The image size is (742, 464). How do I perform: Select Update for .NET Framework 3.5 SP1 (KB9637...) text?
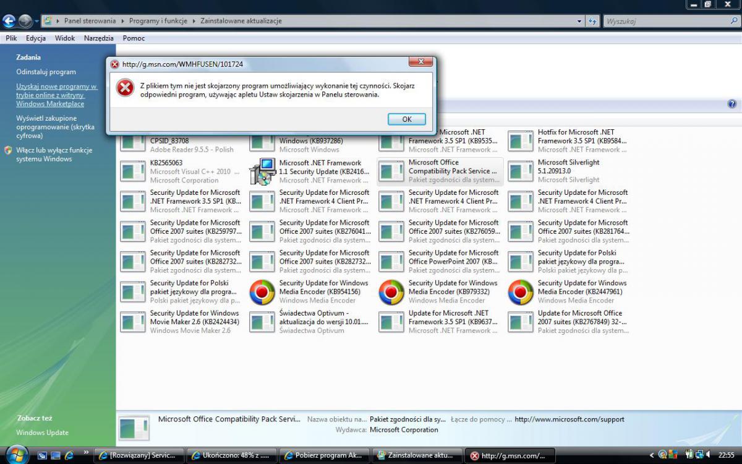(453, 322)
